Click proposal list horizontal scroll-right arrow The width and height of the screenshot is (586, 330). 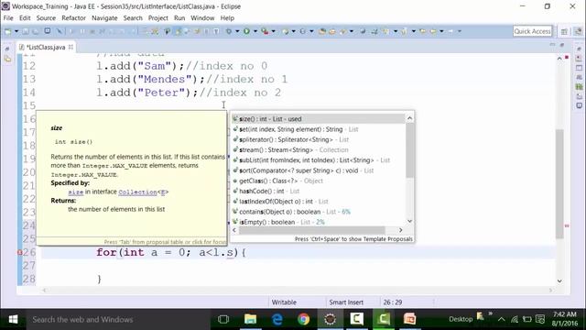coord(401,230)
